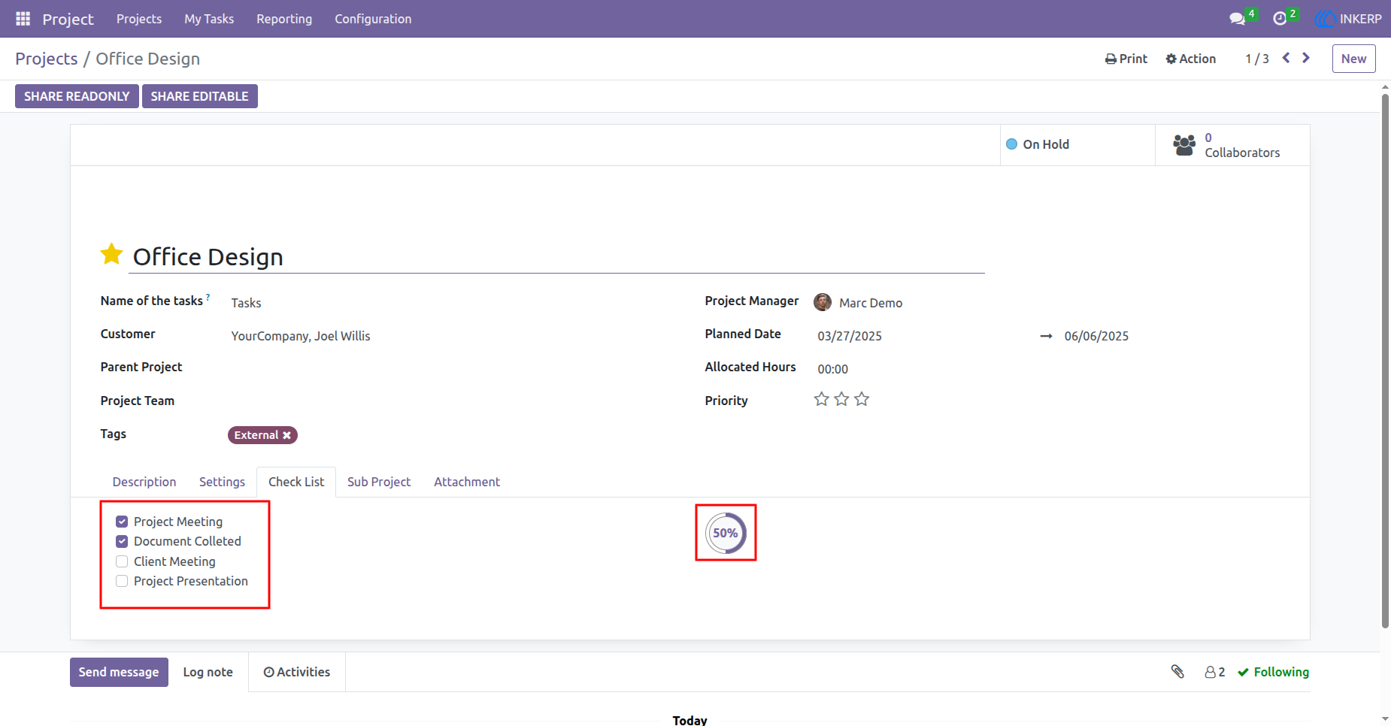Image resolution: width=1391 pixels, height=726 pixels.
Task: Uncheck Project Meeting checkbox
Action: [x=122, y=522]
